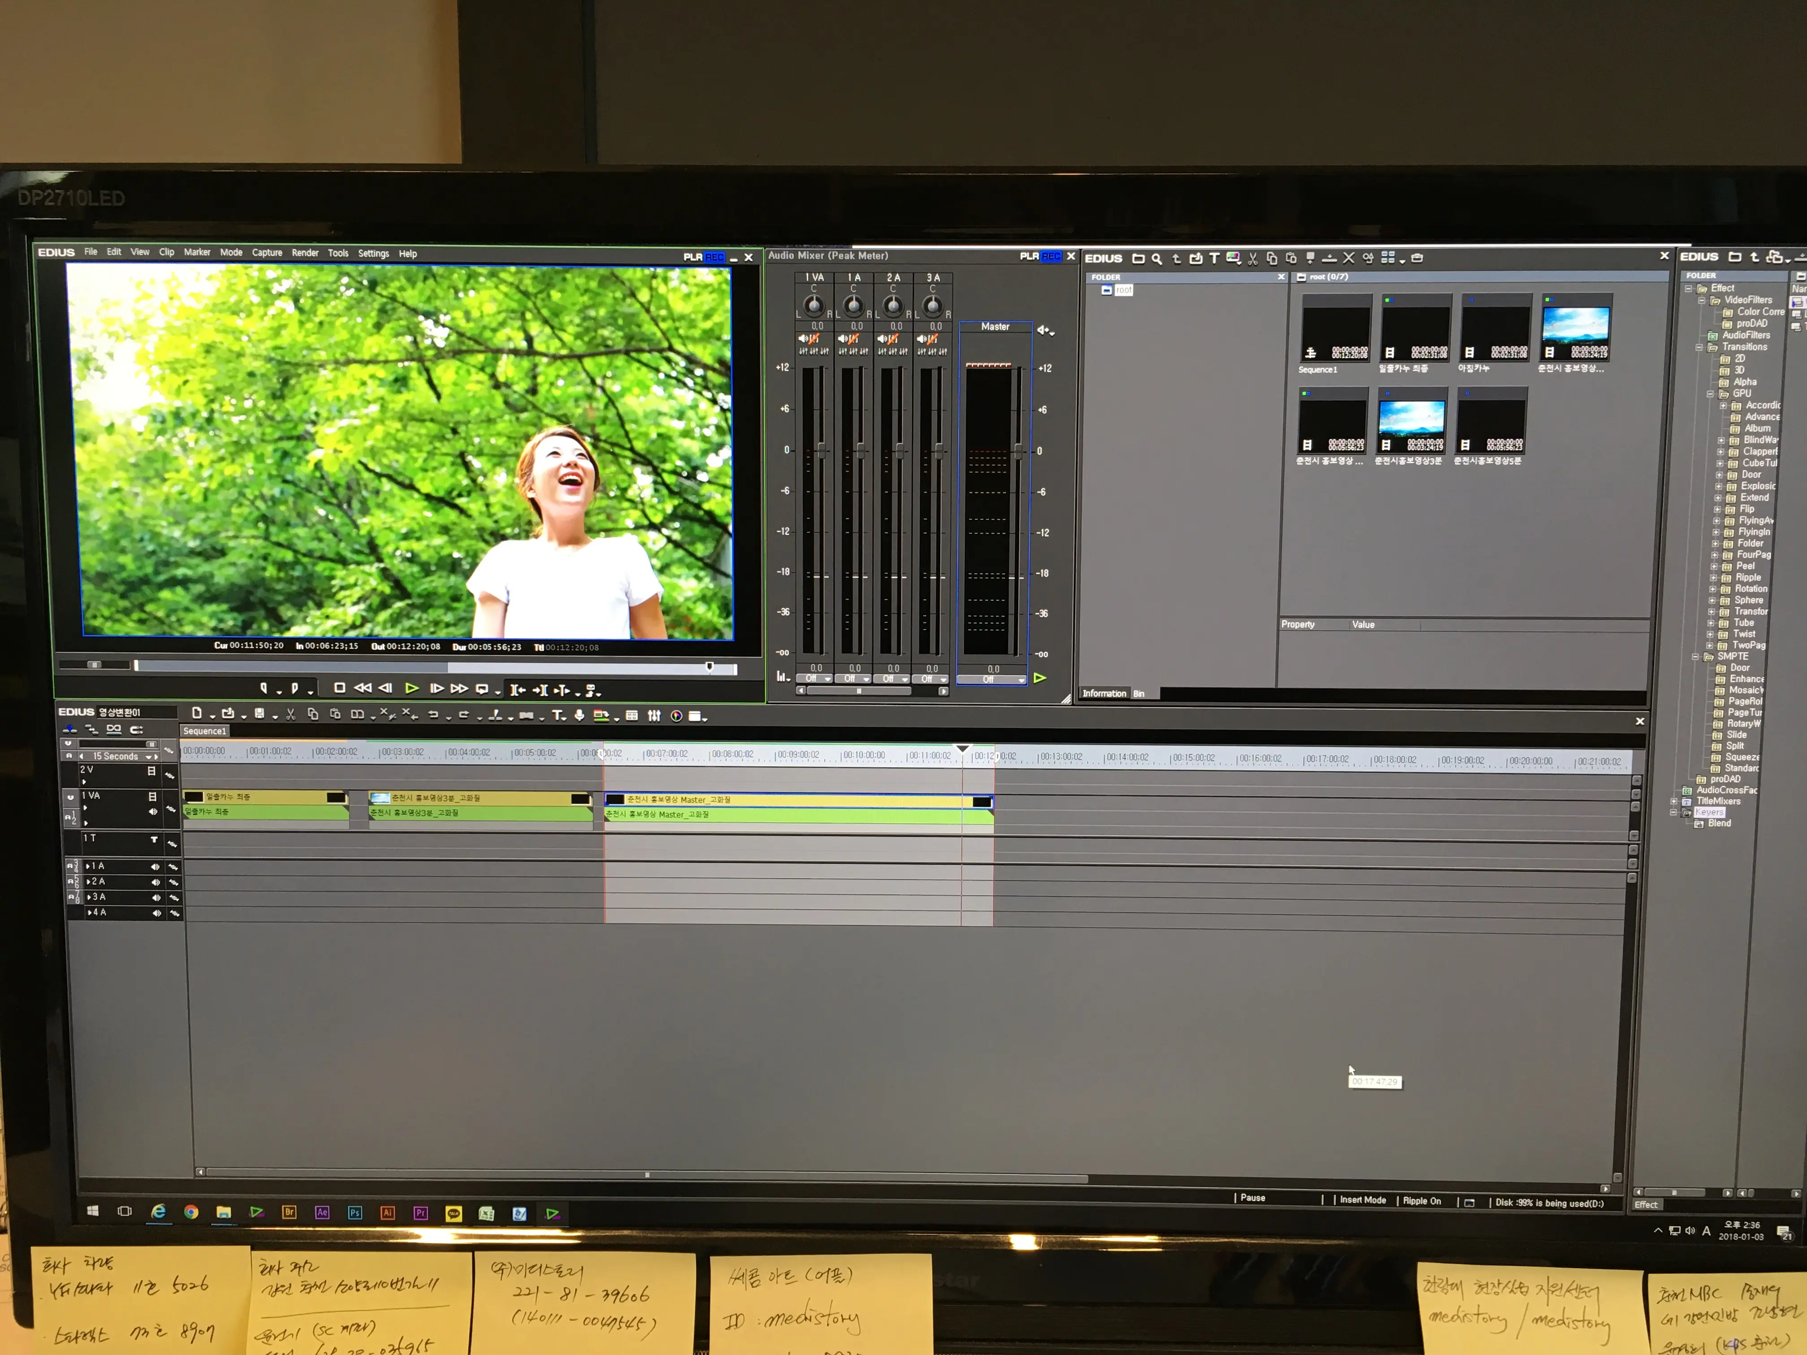This screenshot has height=1355, width=1807.
Task: Toggle Insert Mode in status bar
Action: pos(1362,1200)
